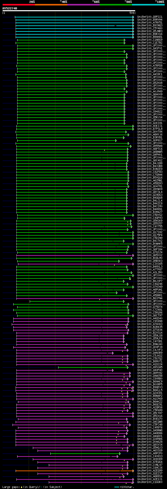Select the cyan alignment bar for UniRef100_B9EX16
Viewport: 167px width, 489px height.
coord(74,34)
